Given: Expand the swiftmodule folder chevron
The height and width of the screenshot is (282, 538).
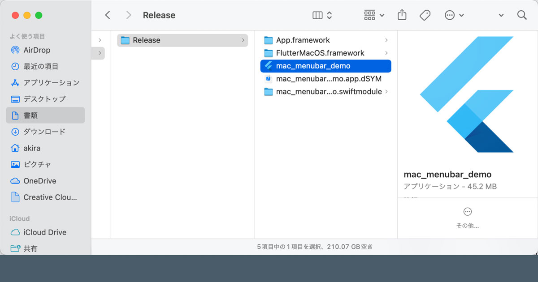Looking at the screenshot, I should [386, 92].
